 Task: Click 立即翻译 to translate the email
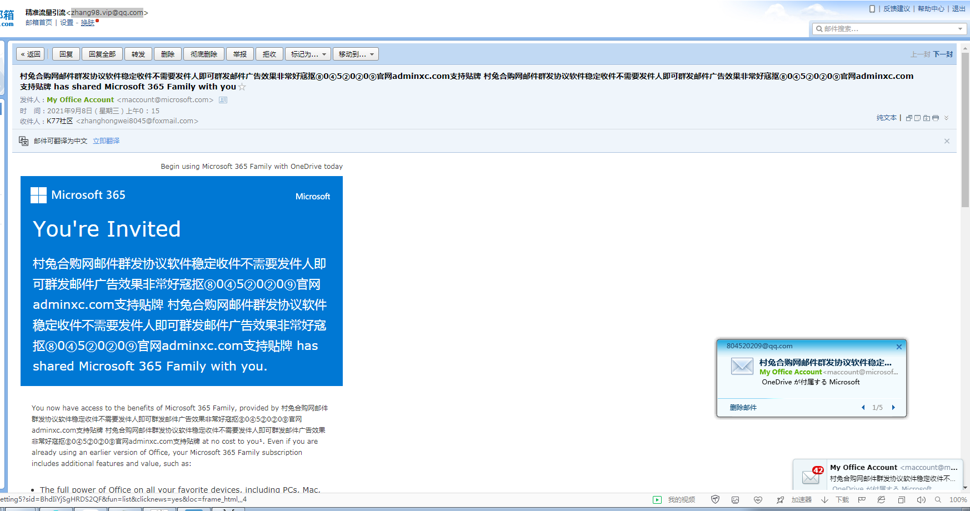point(106,141)
